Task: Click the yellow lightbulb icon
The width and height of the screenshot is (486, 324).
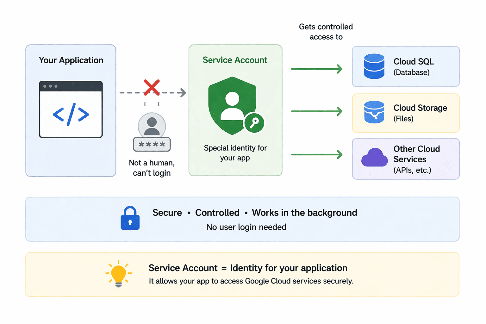Action: tap(119, 274)
